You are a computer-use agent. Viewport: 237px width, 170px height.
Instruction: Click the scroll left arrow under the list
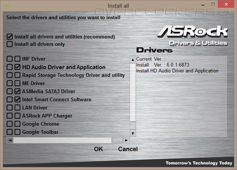[x=10, y=140]
